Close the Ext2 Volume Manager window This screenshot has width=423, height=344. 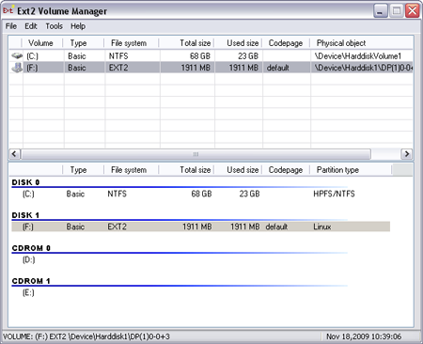[x=413, y=11]
